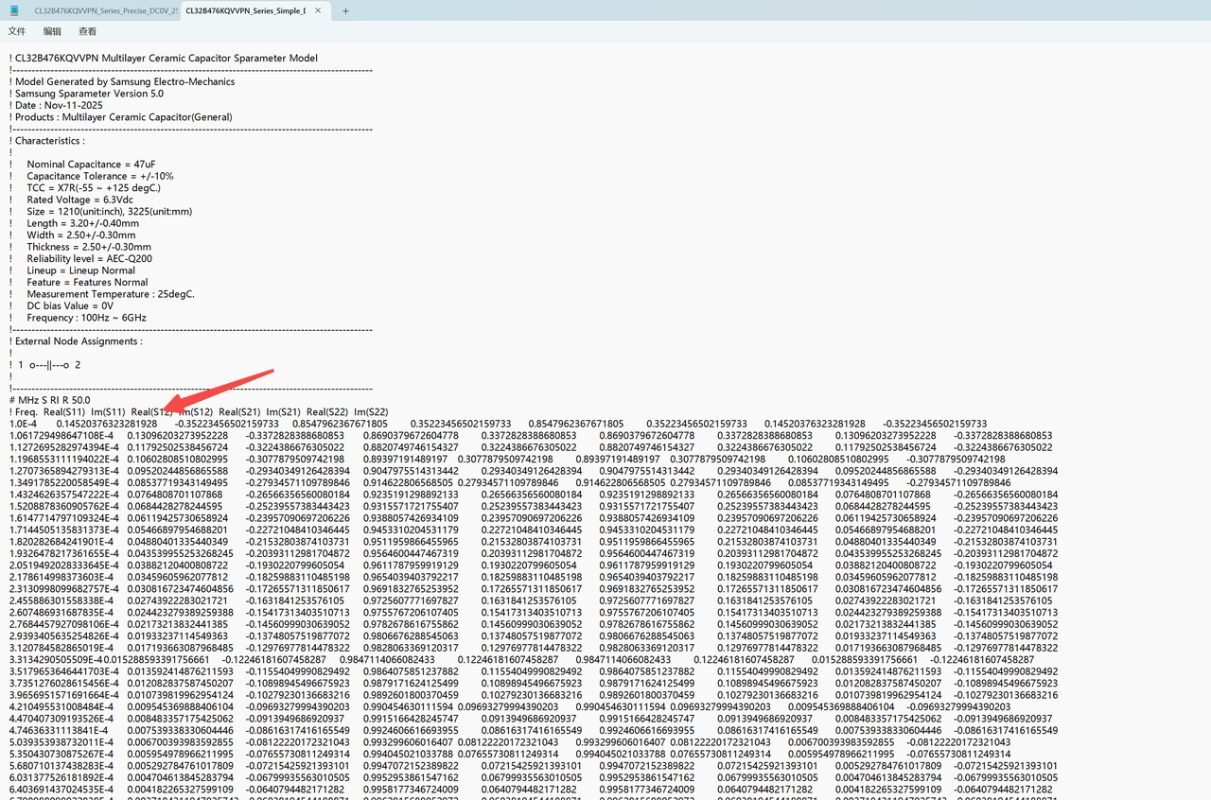
Task: Click 'Reliability level = AEC-Q200'
Action: point(89,259)
